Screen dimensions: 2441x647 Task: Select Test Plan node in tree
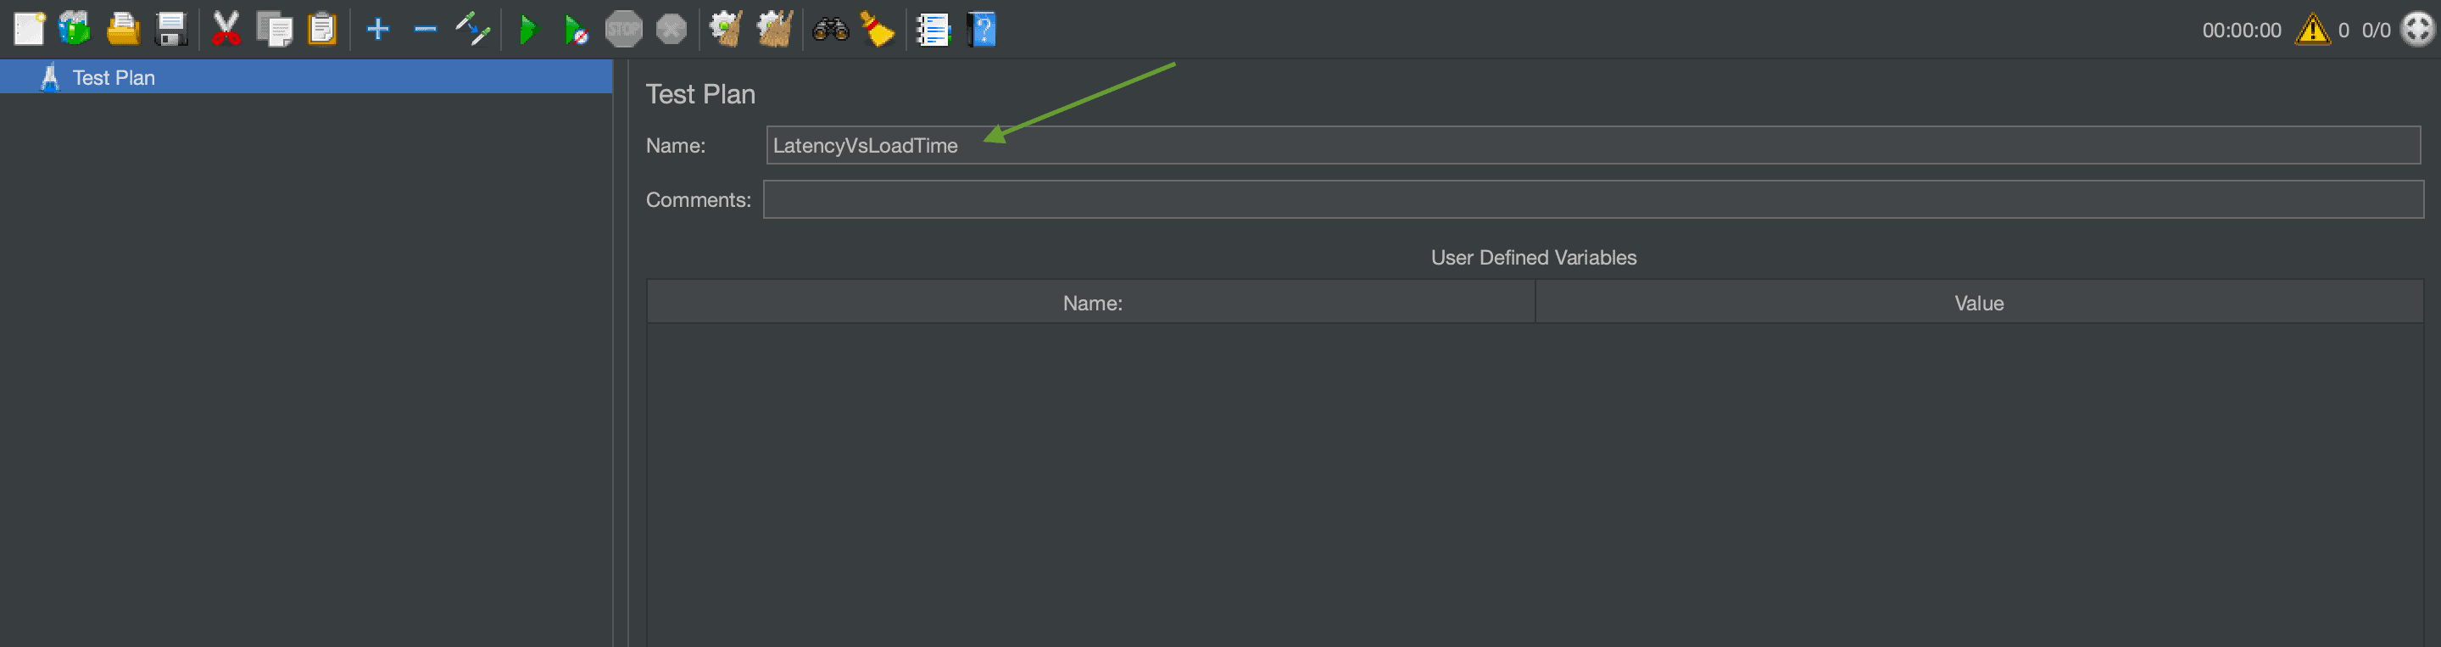[x=113, y=78]
